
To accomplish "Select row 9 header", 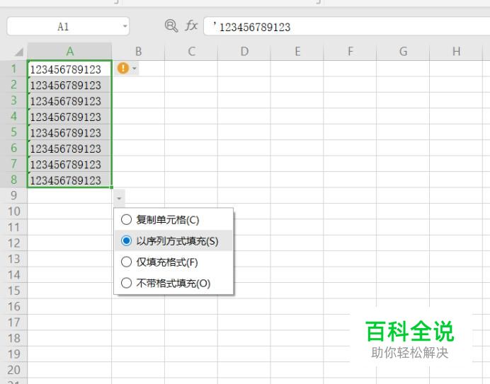I will pyautogui.click(x=13, y=195).
